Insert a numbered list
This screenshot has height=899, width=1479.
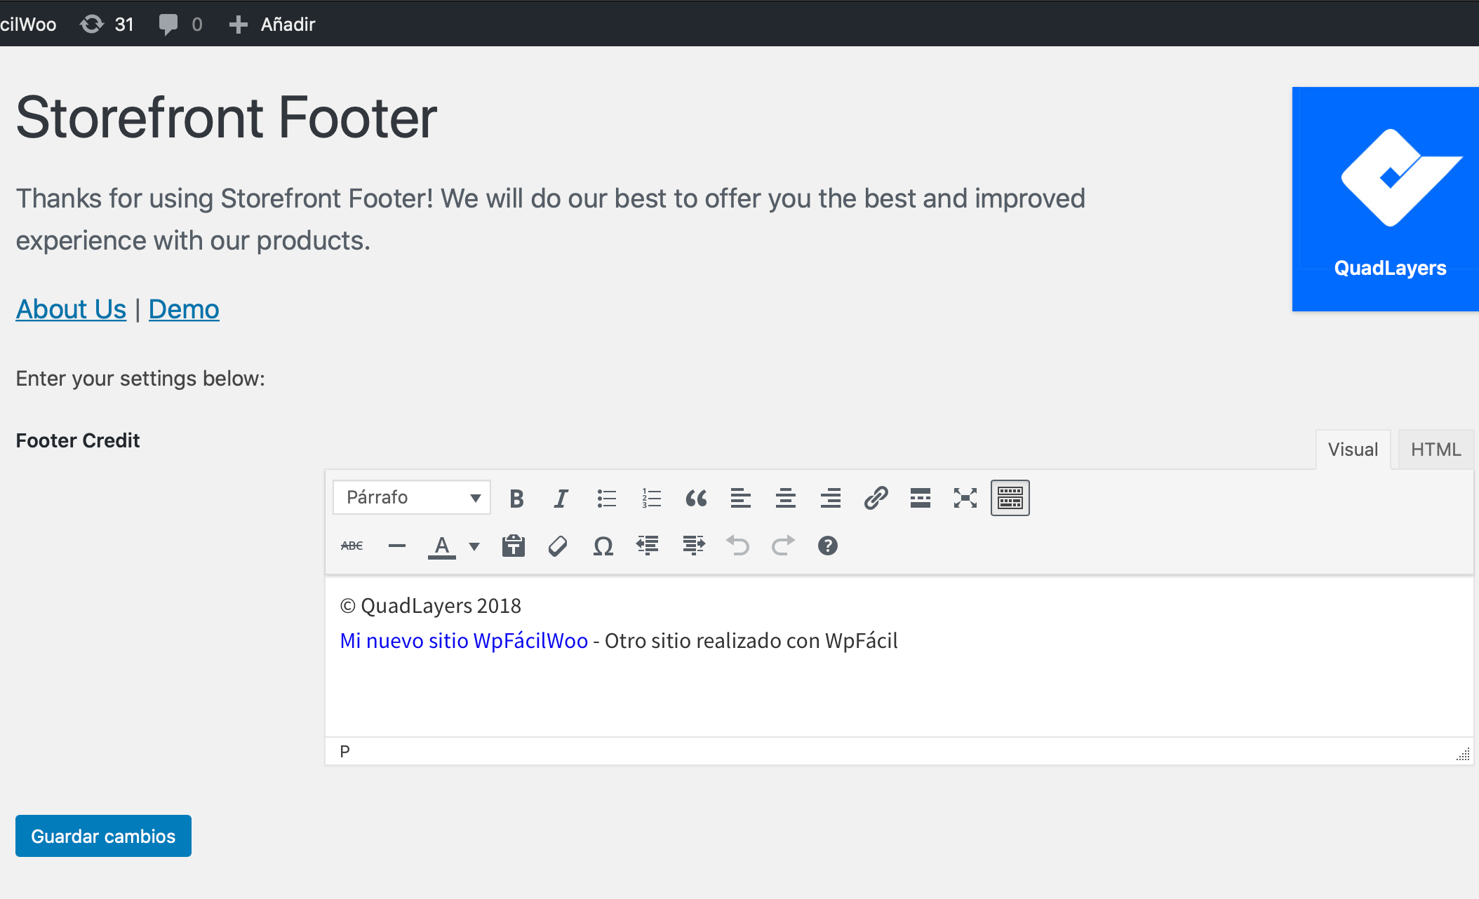tap(651, 498)
